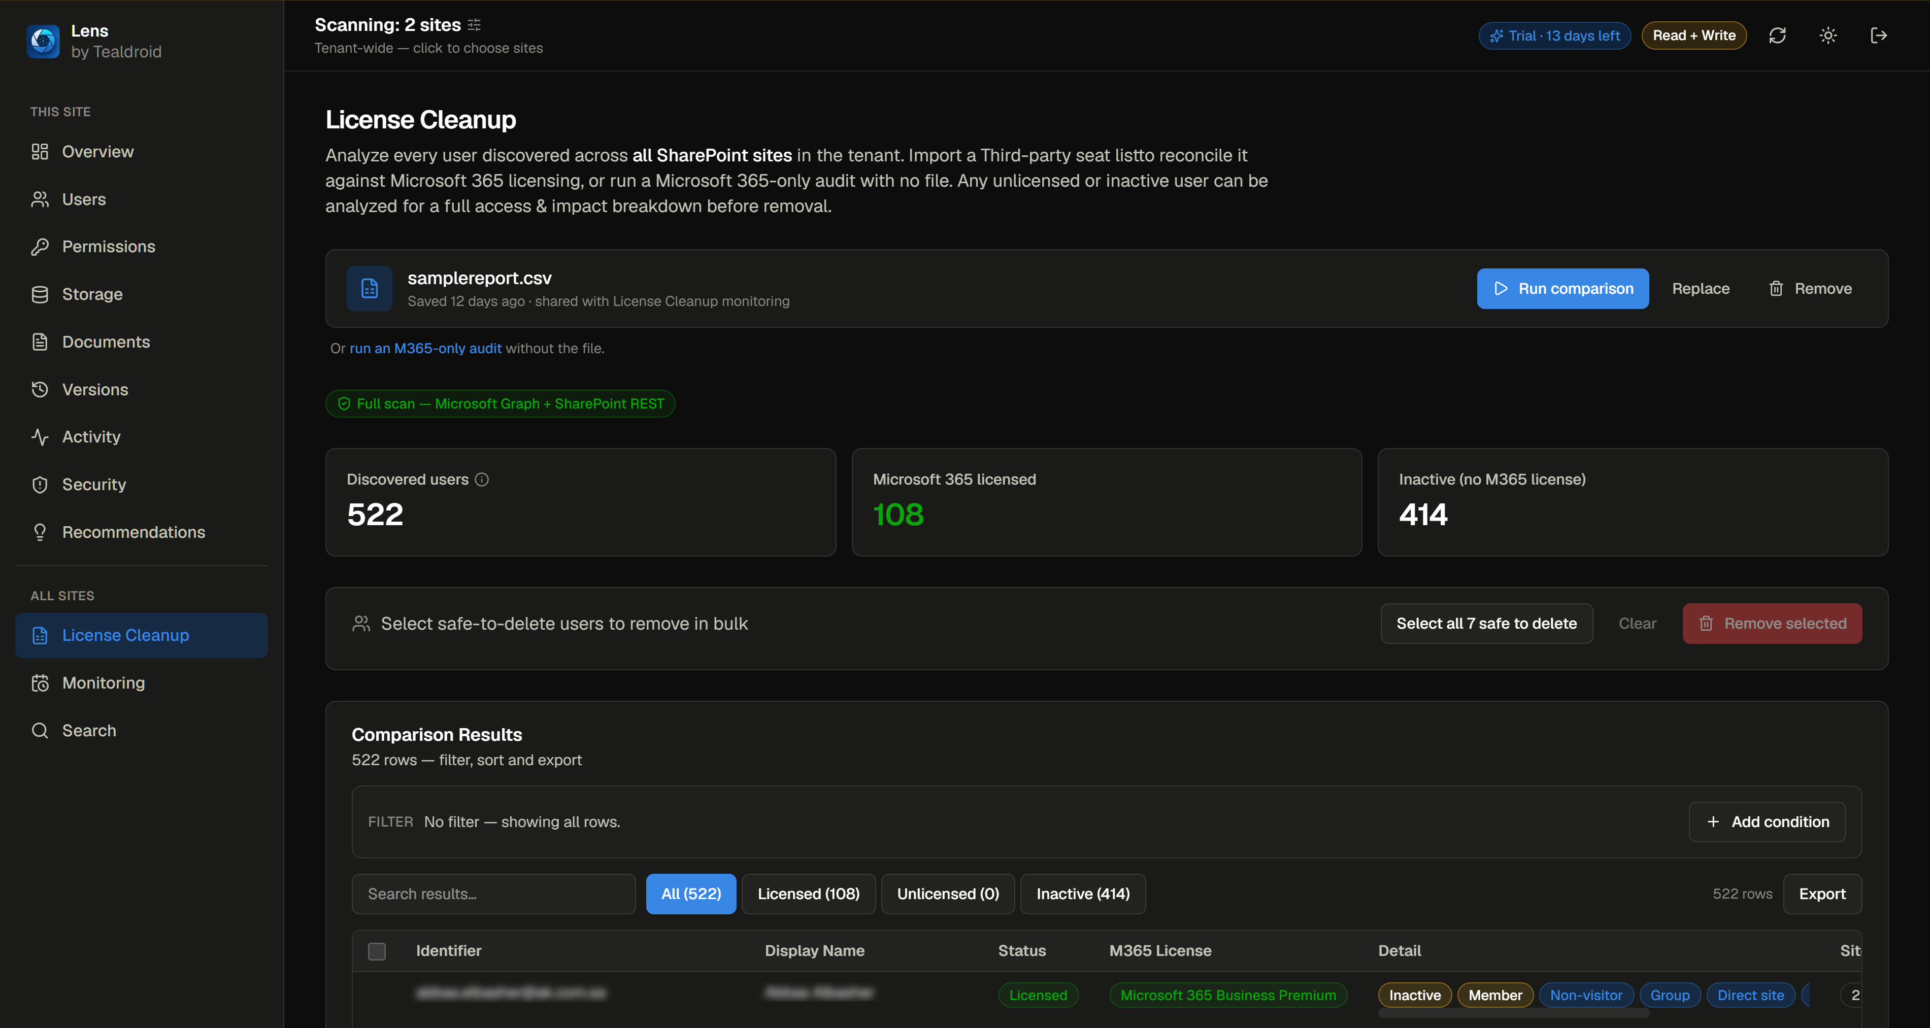This screenshot has width=1930, height=1028.
Task: Click the Inactive detail tag
Action: pyautogui.click(x=1415, y=995)
